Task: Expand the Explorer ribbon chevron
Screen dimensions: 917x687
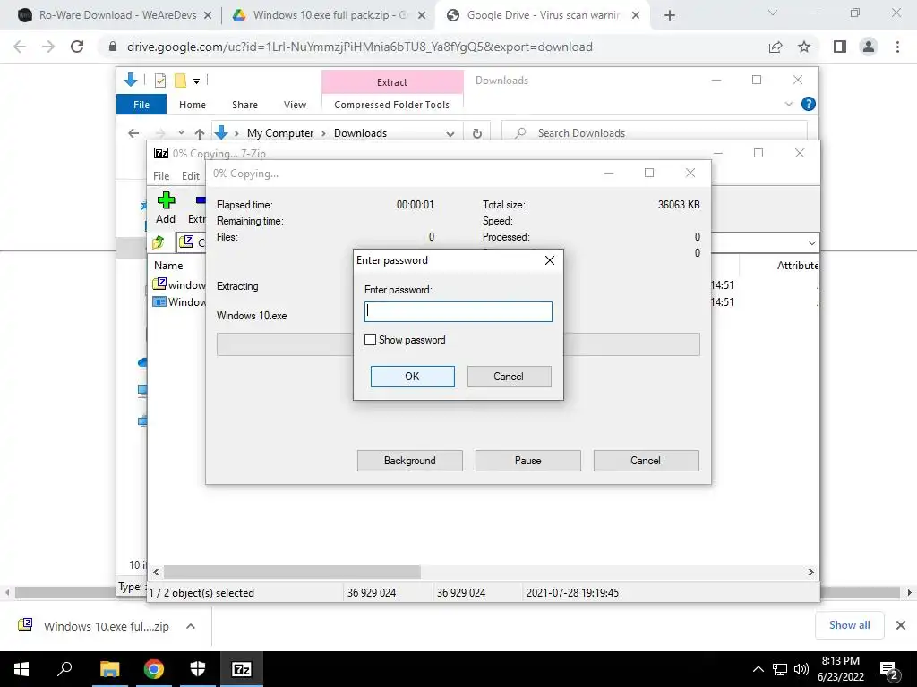Action: pyautogui.click(x=788, y=104)
